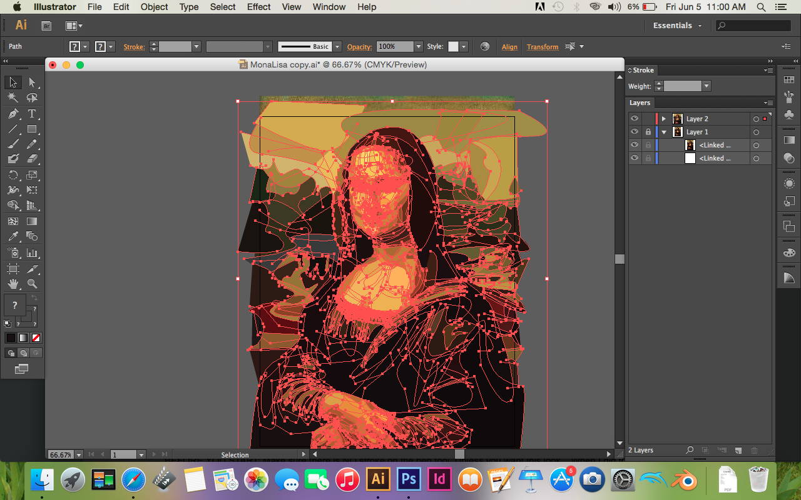801x500 pixels.
Task: Go to Adobe Bridge (Br button)
Action: (46, 26)
